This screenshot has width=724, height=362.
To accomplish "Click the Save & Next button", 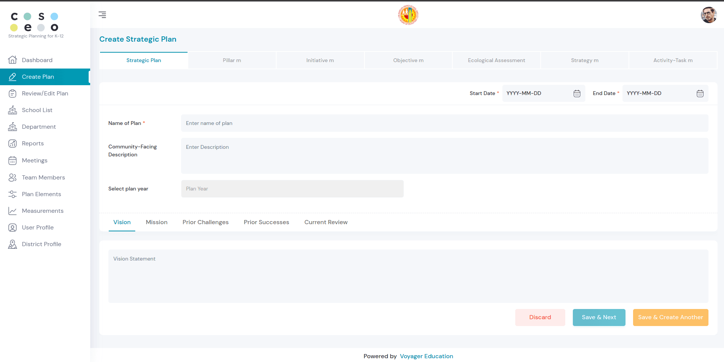I will click(599, 317).
